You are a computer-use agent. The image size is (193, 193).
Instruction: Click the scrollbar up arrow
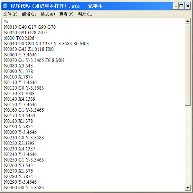pos(187,21)
